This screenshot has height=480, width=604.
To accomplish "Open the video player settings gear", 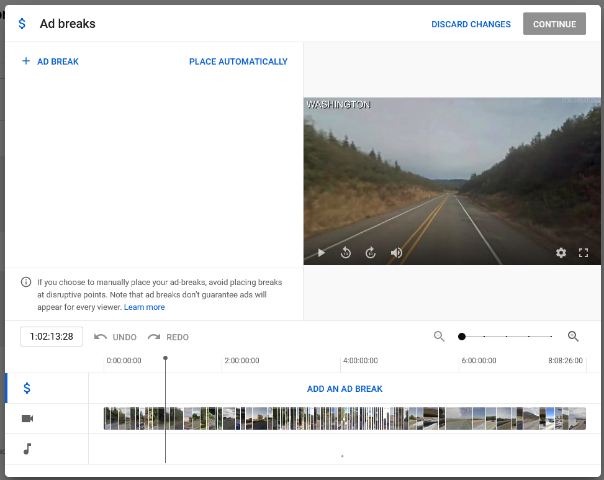I will point(561,253).
